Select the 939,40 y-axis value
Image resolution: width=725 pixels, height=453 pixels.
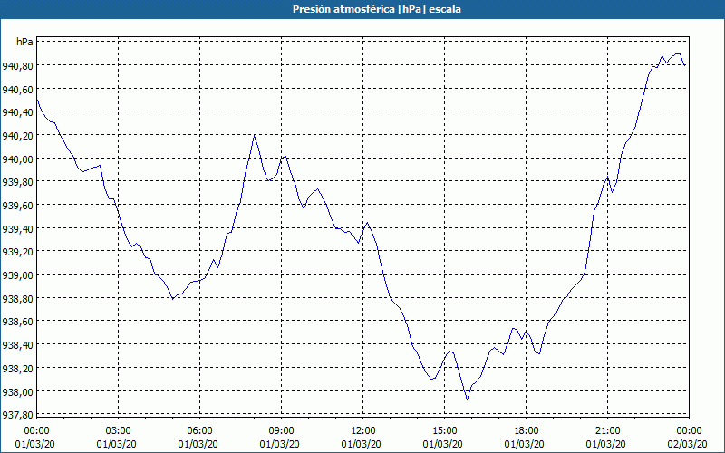point(17,229)
